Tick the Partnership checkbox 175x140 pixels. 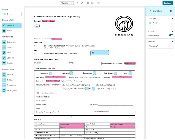(x=94, y=73)
